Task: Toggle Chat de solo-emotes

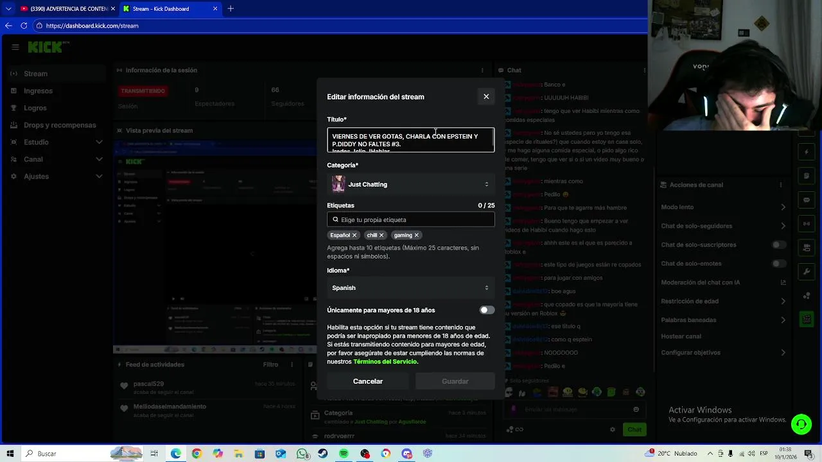Action: tap(778, 264)
